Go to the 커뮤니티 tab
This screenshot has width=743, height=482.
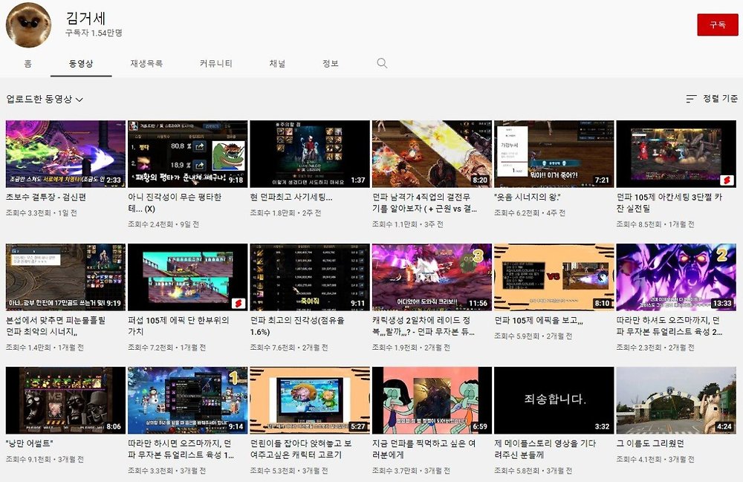tap(216, 63)
